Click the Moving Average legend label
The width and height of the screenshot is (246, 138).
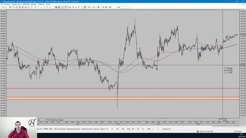[55, 120]
